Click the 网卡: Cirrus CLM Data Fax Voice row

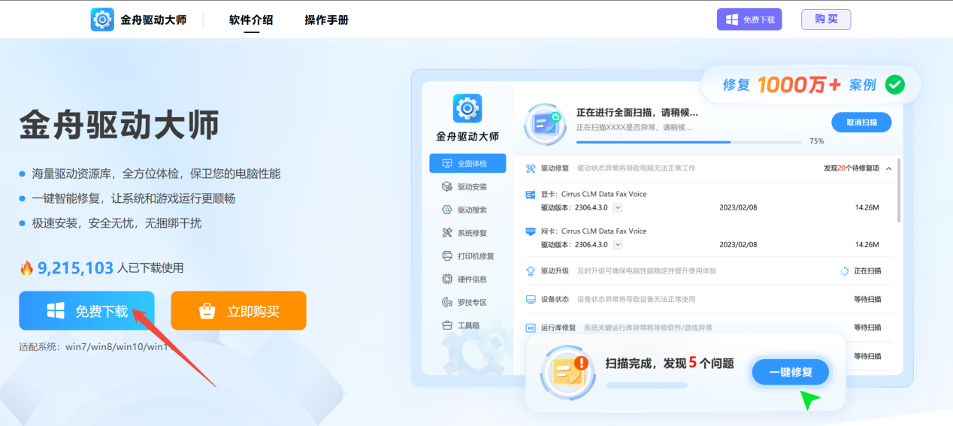click(708, 237)
